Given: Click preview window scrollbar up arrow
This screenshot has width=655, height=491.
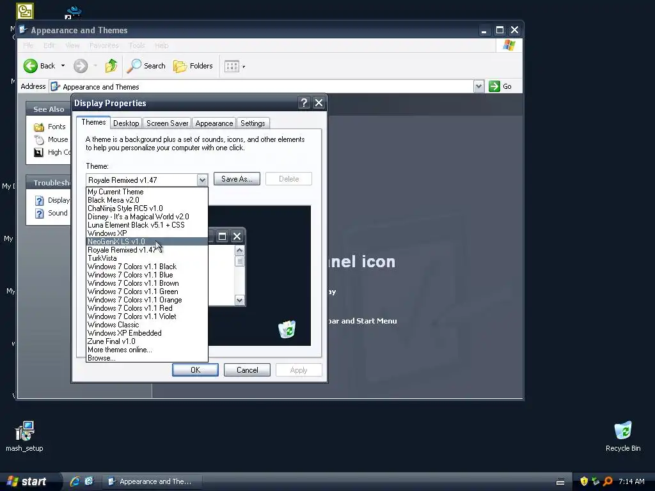Looking at the screenshot, I should click(239, 250).
